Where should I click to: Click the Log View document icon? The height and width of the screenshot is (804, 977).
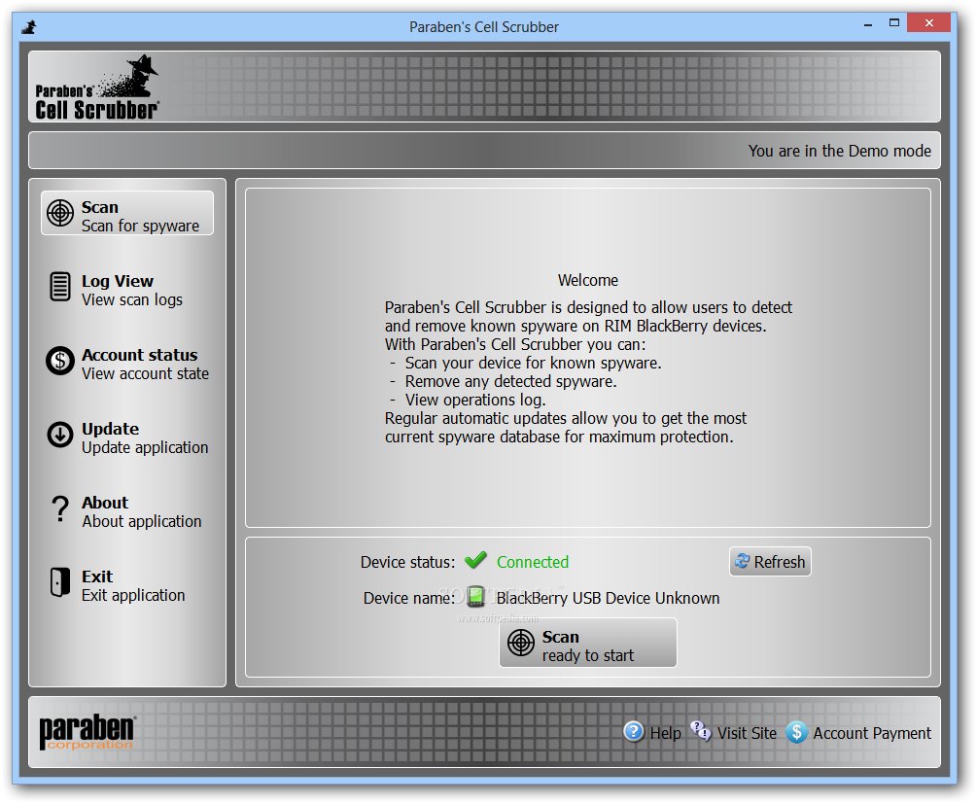click(x=60, y=287)
